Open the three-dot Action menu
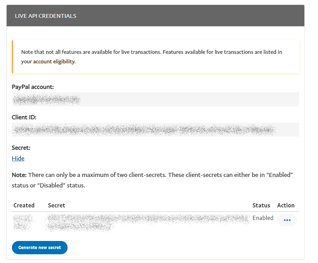Screen dimensions: 318x263 coord(287,220)
